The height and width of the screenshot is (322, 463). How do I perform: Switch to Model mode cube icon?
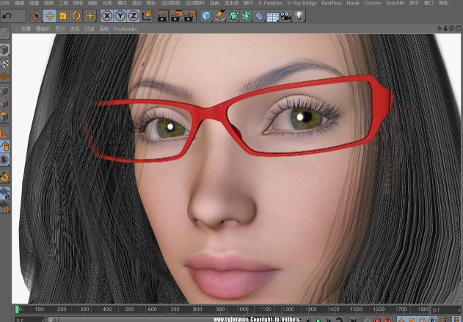(4, 50)
